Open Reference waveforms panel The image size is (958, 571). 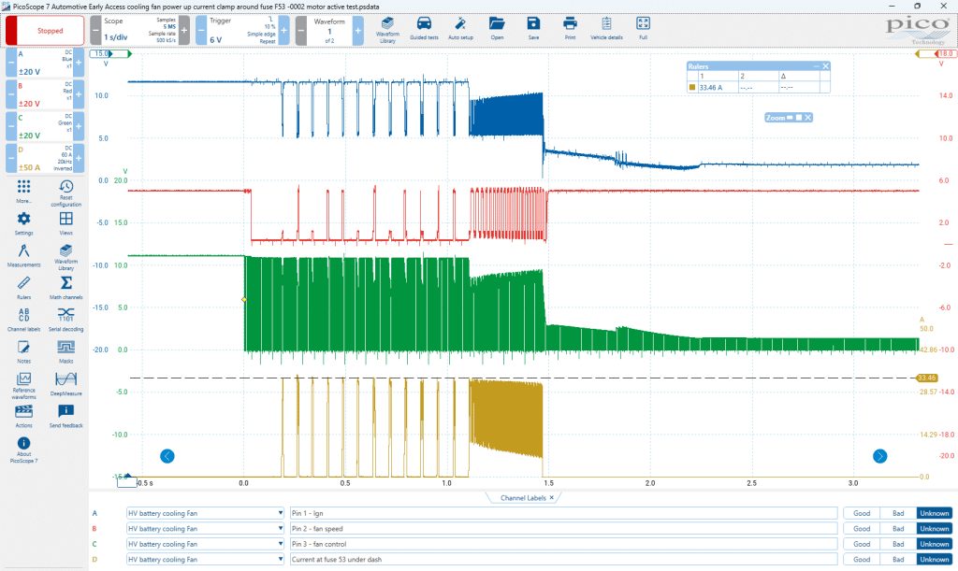(23, 385)
